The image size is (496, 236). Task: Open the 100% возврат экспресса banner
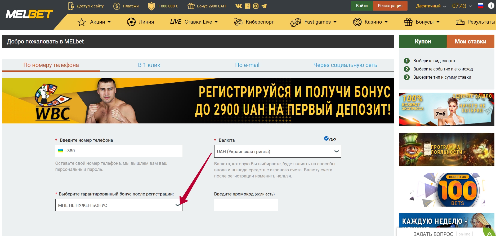pos(447,109)
